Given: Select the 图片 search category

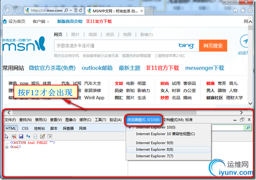Looking at the screenshot, I should click(x=75, y=35).
